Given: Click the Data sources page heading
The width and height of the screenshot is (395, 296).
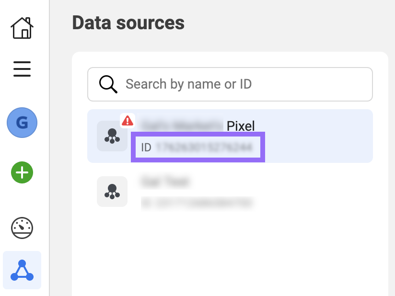Looking at the screenshot, I should [x=128, y=23].
